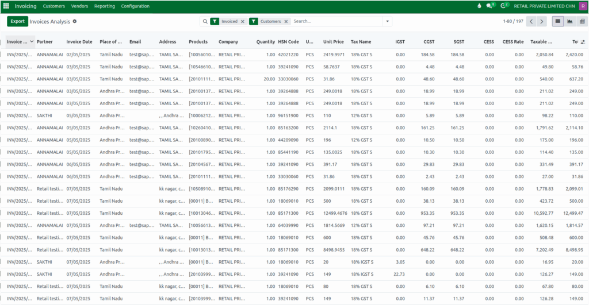The image size is (589, 305).
Task: Go to next page of records
Action: click(x=542, y=21)
